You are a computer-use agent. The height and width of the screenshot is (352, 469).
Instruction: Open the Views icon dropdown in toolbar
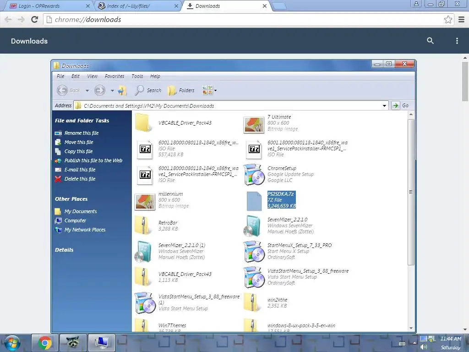click(x=209, y=90)
